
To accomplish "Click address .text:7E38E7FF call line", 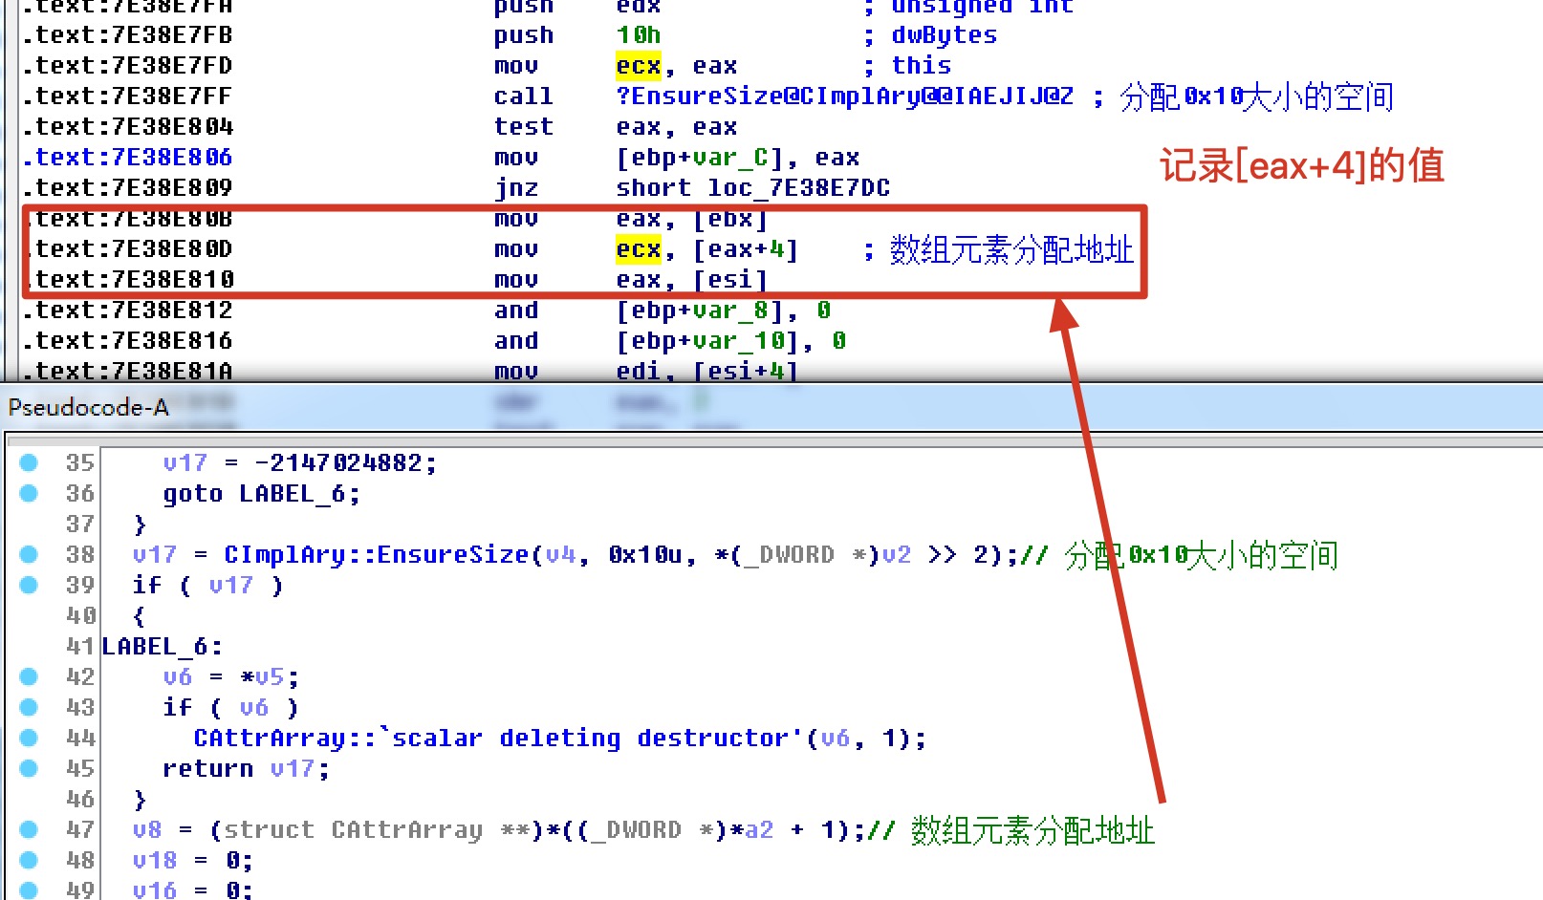I will click(128, 96).
